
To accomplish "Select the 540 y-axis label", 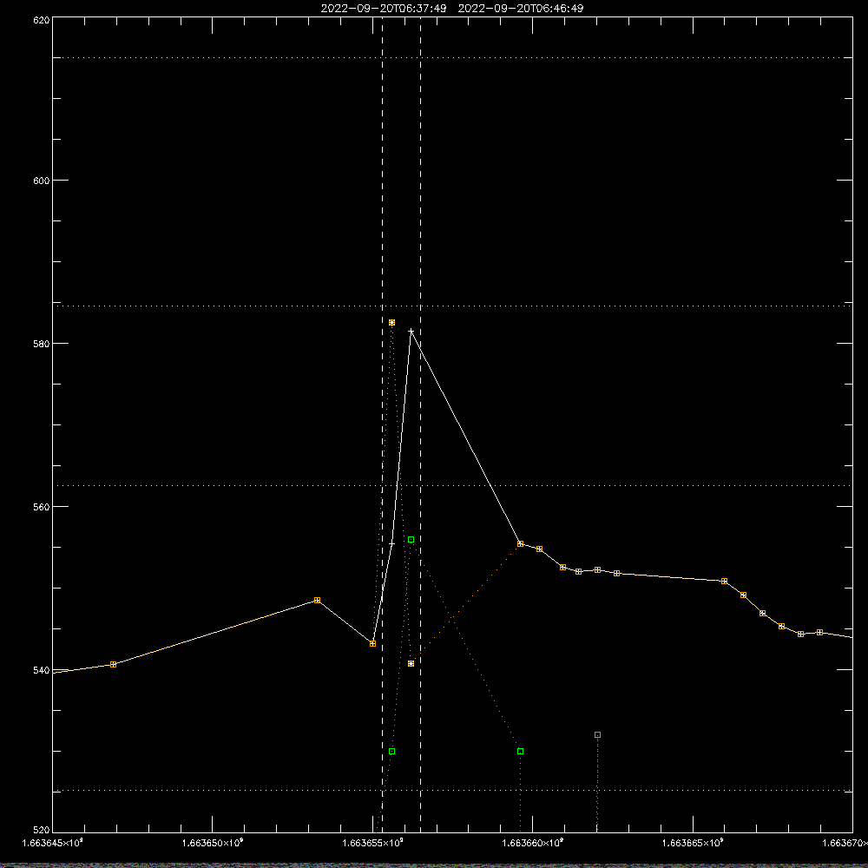I will coord(42,670).
